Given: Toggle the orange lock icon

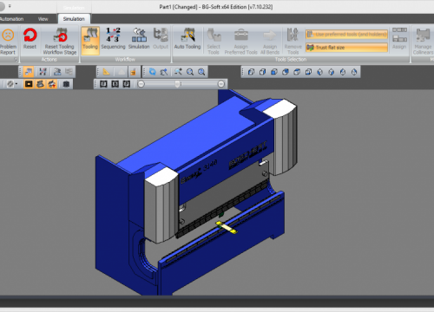Looking at the screenshot, I should point(133,72).
